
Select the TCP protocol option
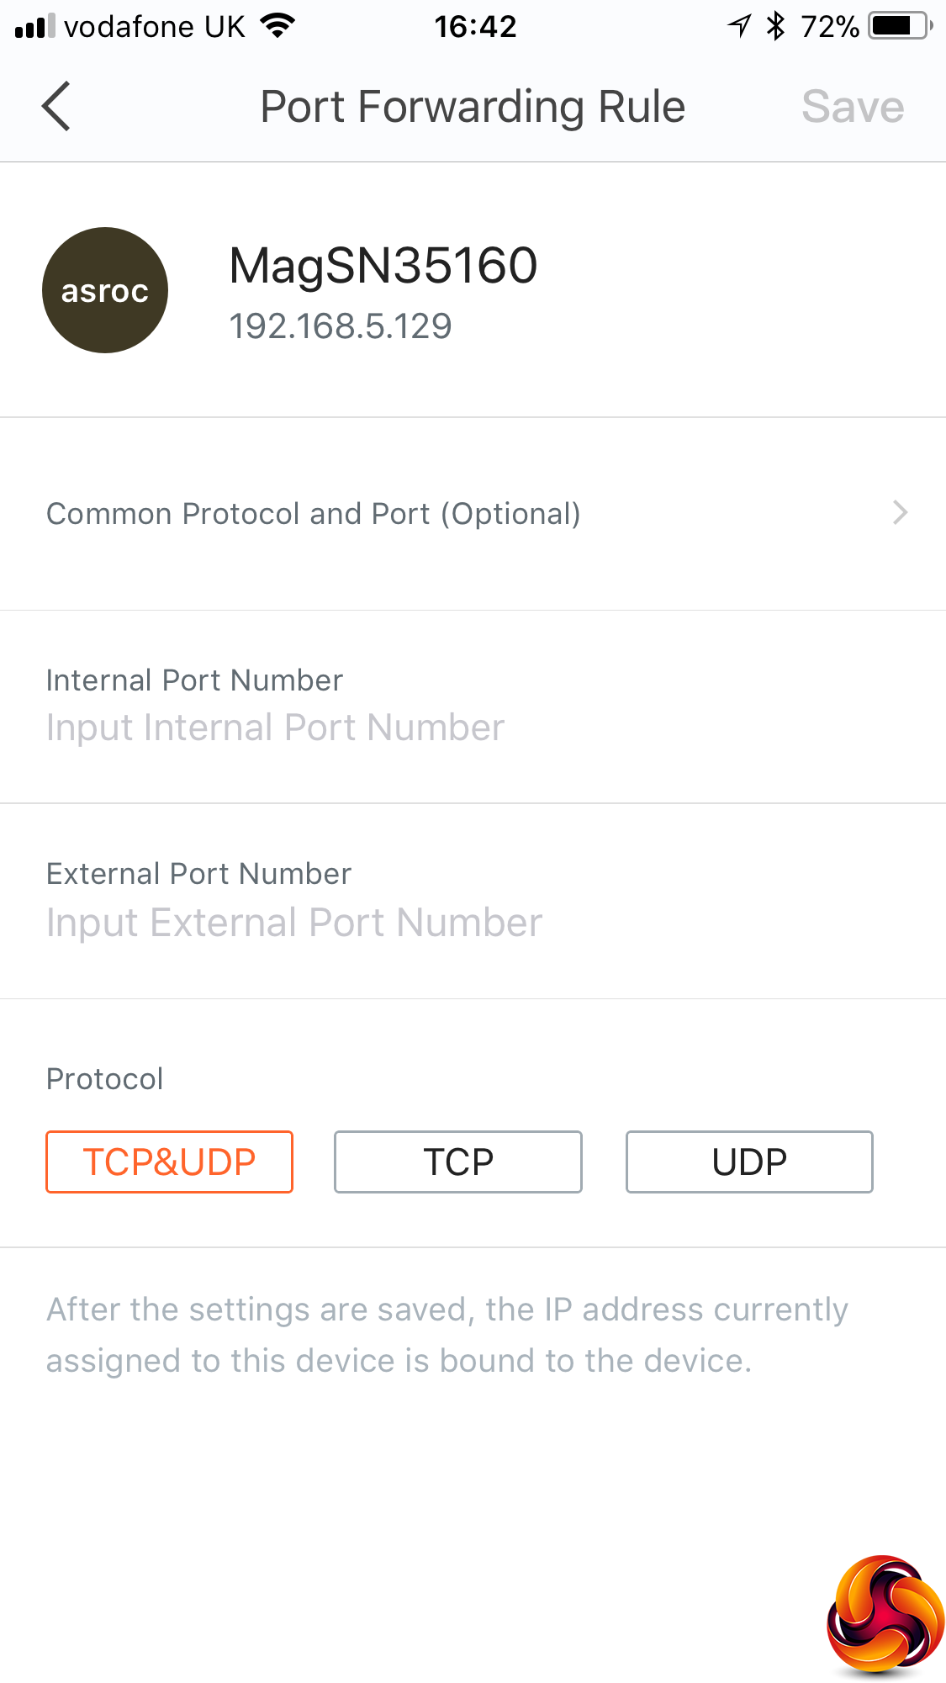(457, 1162)
